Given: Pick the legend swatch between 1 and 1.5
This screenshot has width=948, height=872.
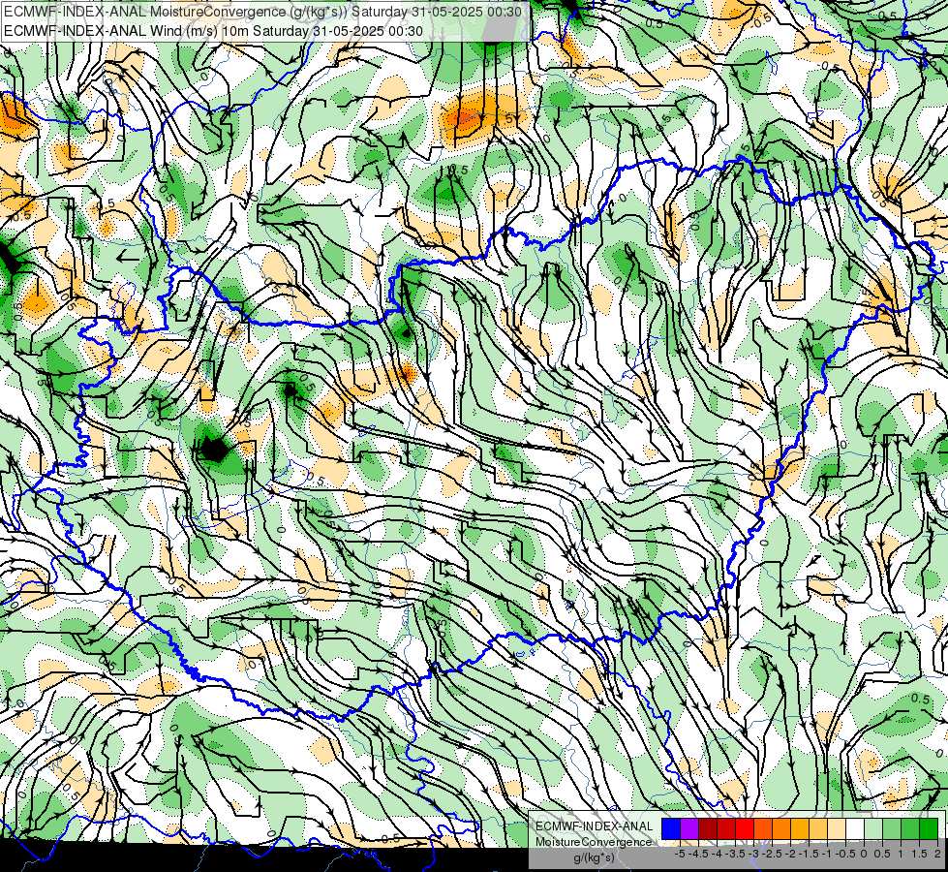Looking at the screenshot, I should 910,829.
